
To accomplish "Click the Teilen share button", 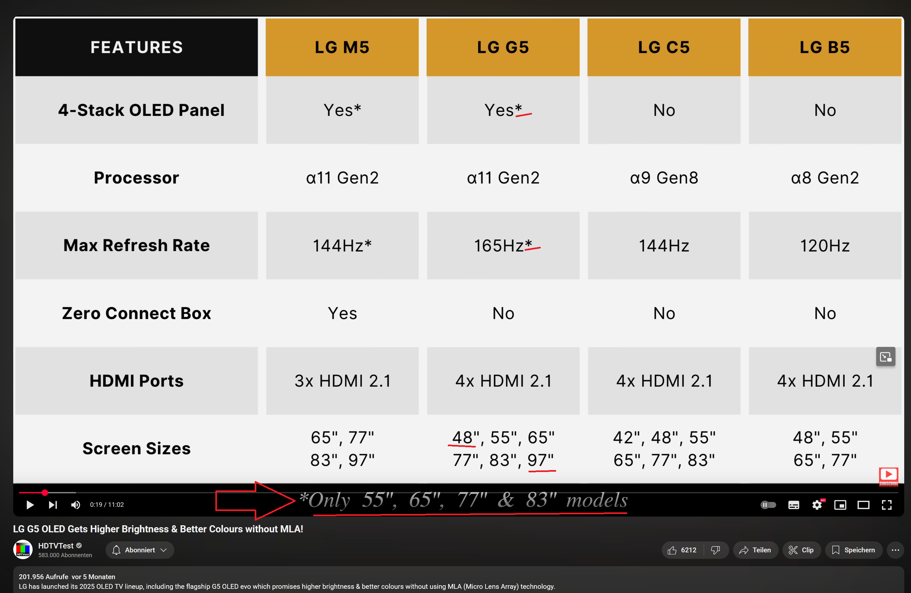I will click(755, 550).
